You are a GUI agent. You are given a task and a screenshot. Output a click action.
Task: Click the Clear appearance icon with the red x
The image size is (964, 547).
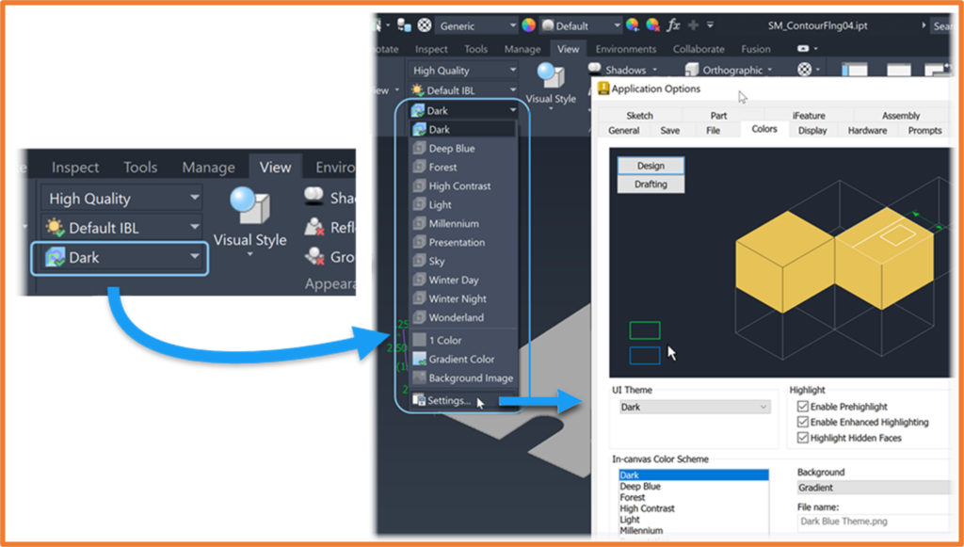(x=652, y=25)
